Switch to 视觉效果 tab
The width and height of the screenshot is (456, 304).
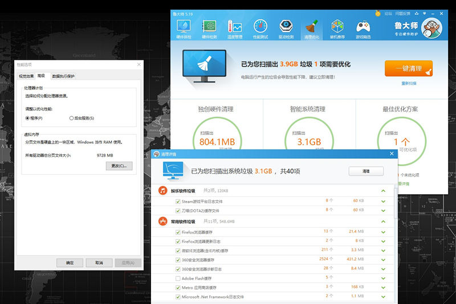click(26, 76)
